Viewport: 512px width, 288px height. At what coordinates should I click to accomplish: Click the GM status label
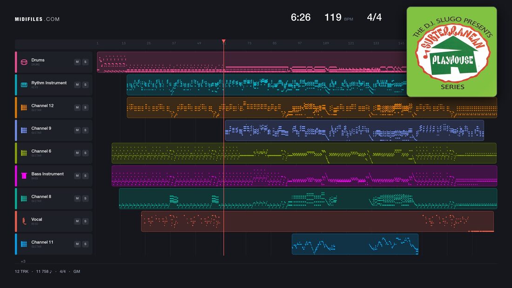(77, 271)
